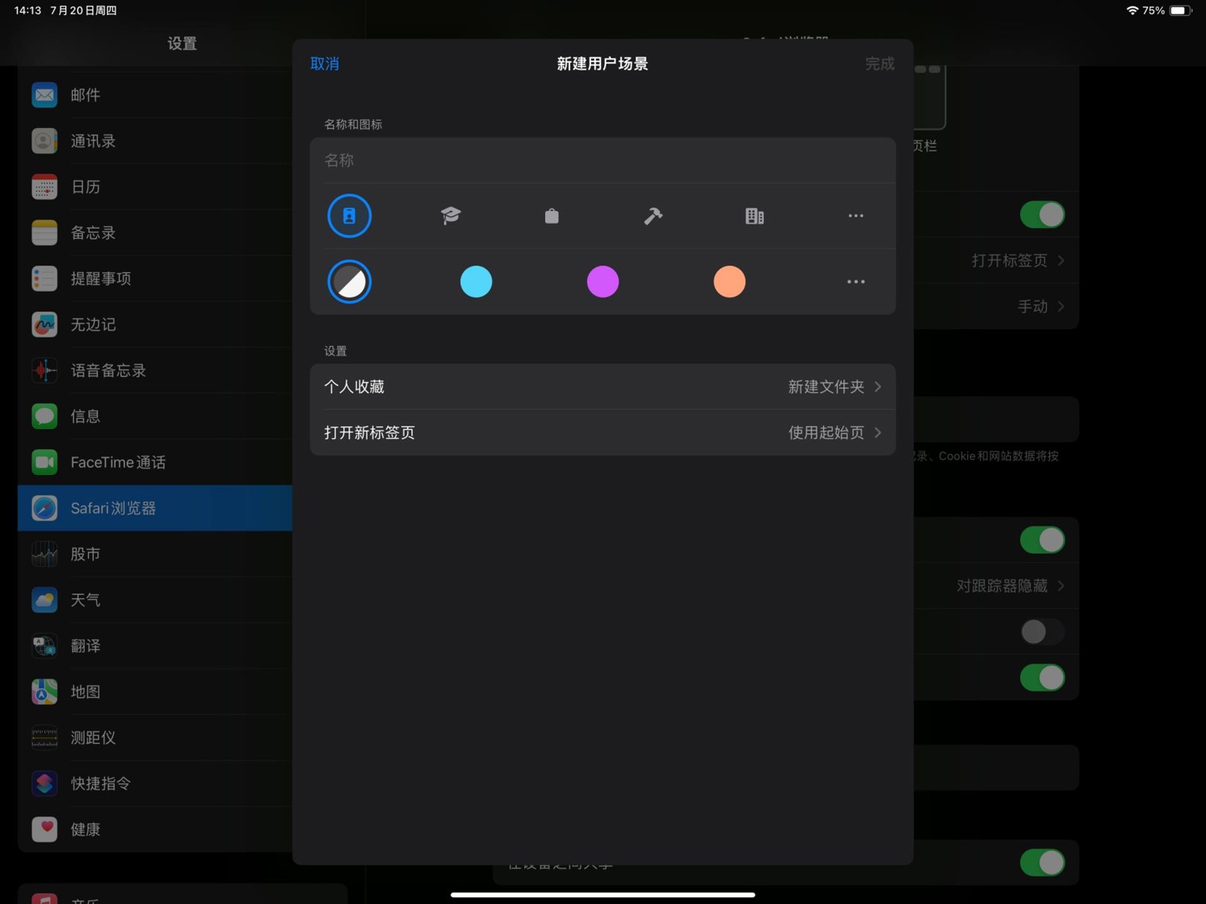1206x904 pixels.
Task: Tap 完成 to finish the profile
Action: pos(879,63)
